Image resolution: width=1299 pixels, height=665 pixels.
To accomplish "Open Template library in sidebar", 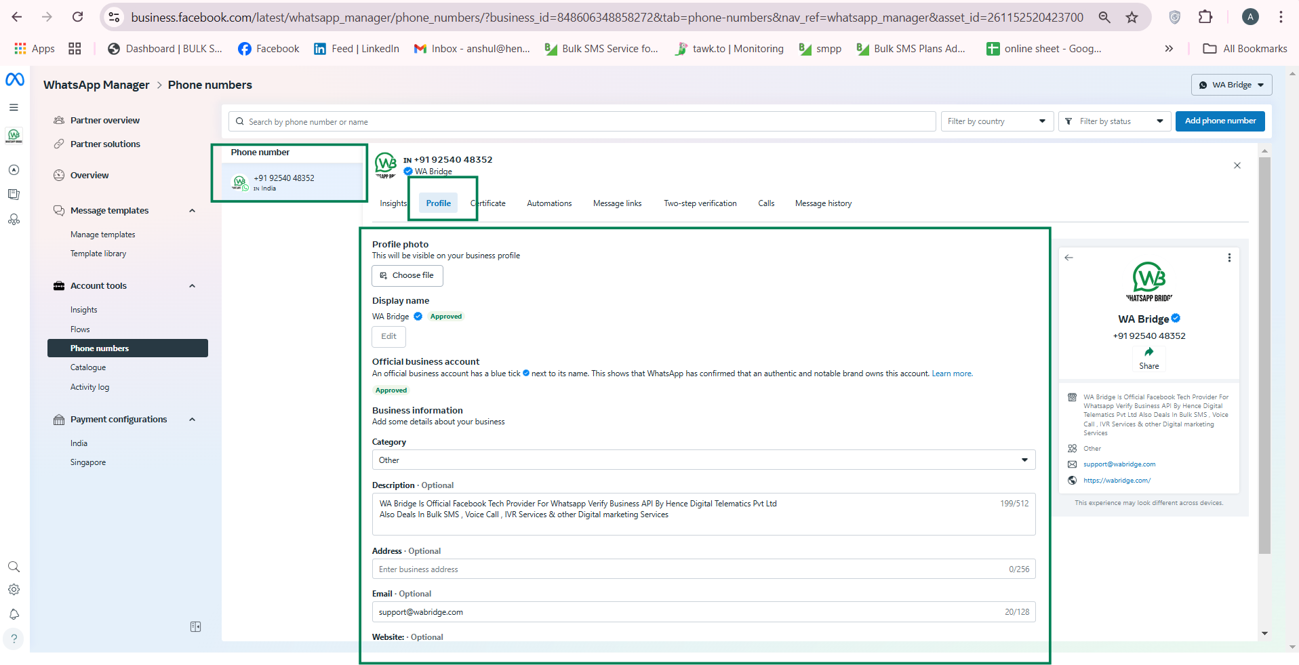I will tap(98, 254).
